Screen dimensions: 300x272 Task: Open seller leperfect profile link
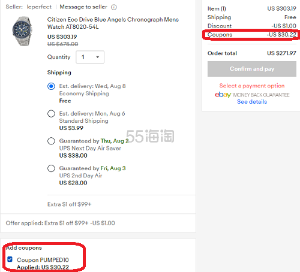pyautogui.click(x=39, y=7)
